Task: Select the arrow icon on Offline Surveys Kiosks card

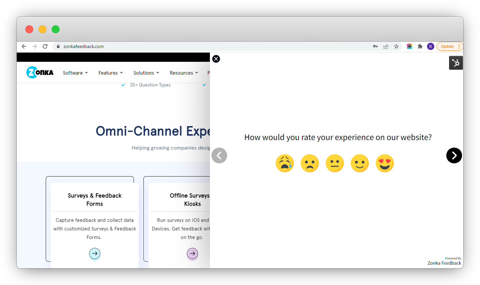Action: tap(192, 253)
